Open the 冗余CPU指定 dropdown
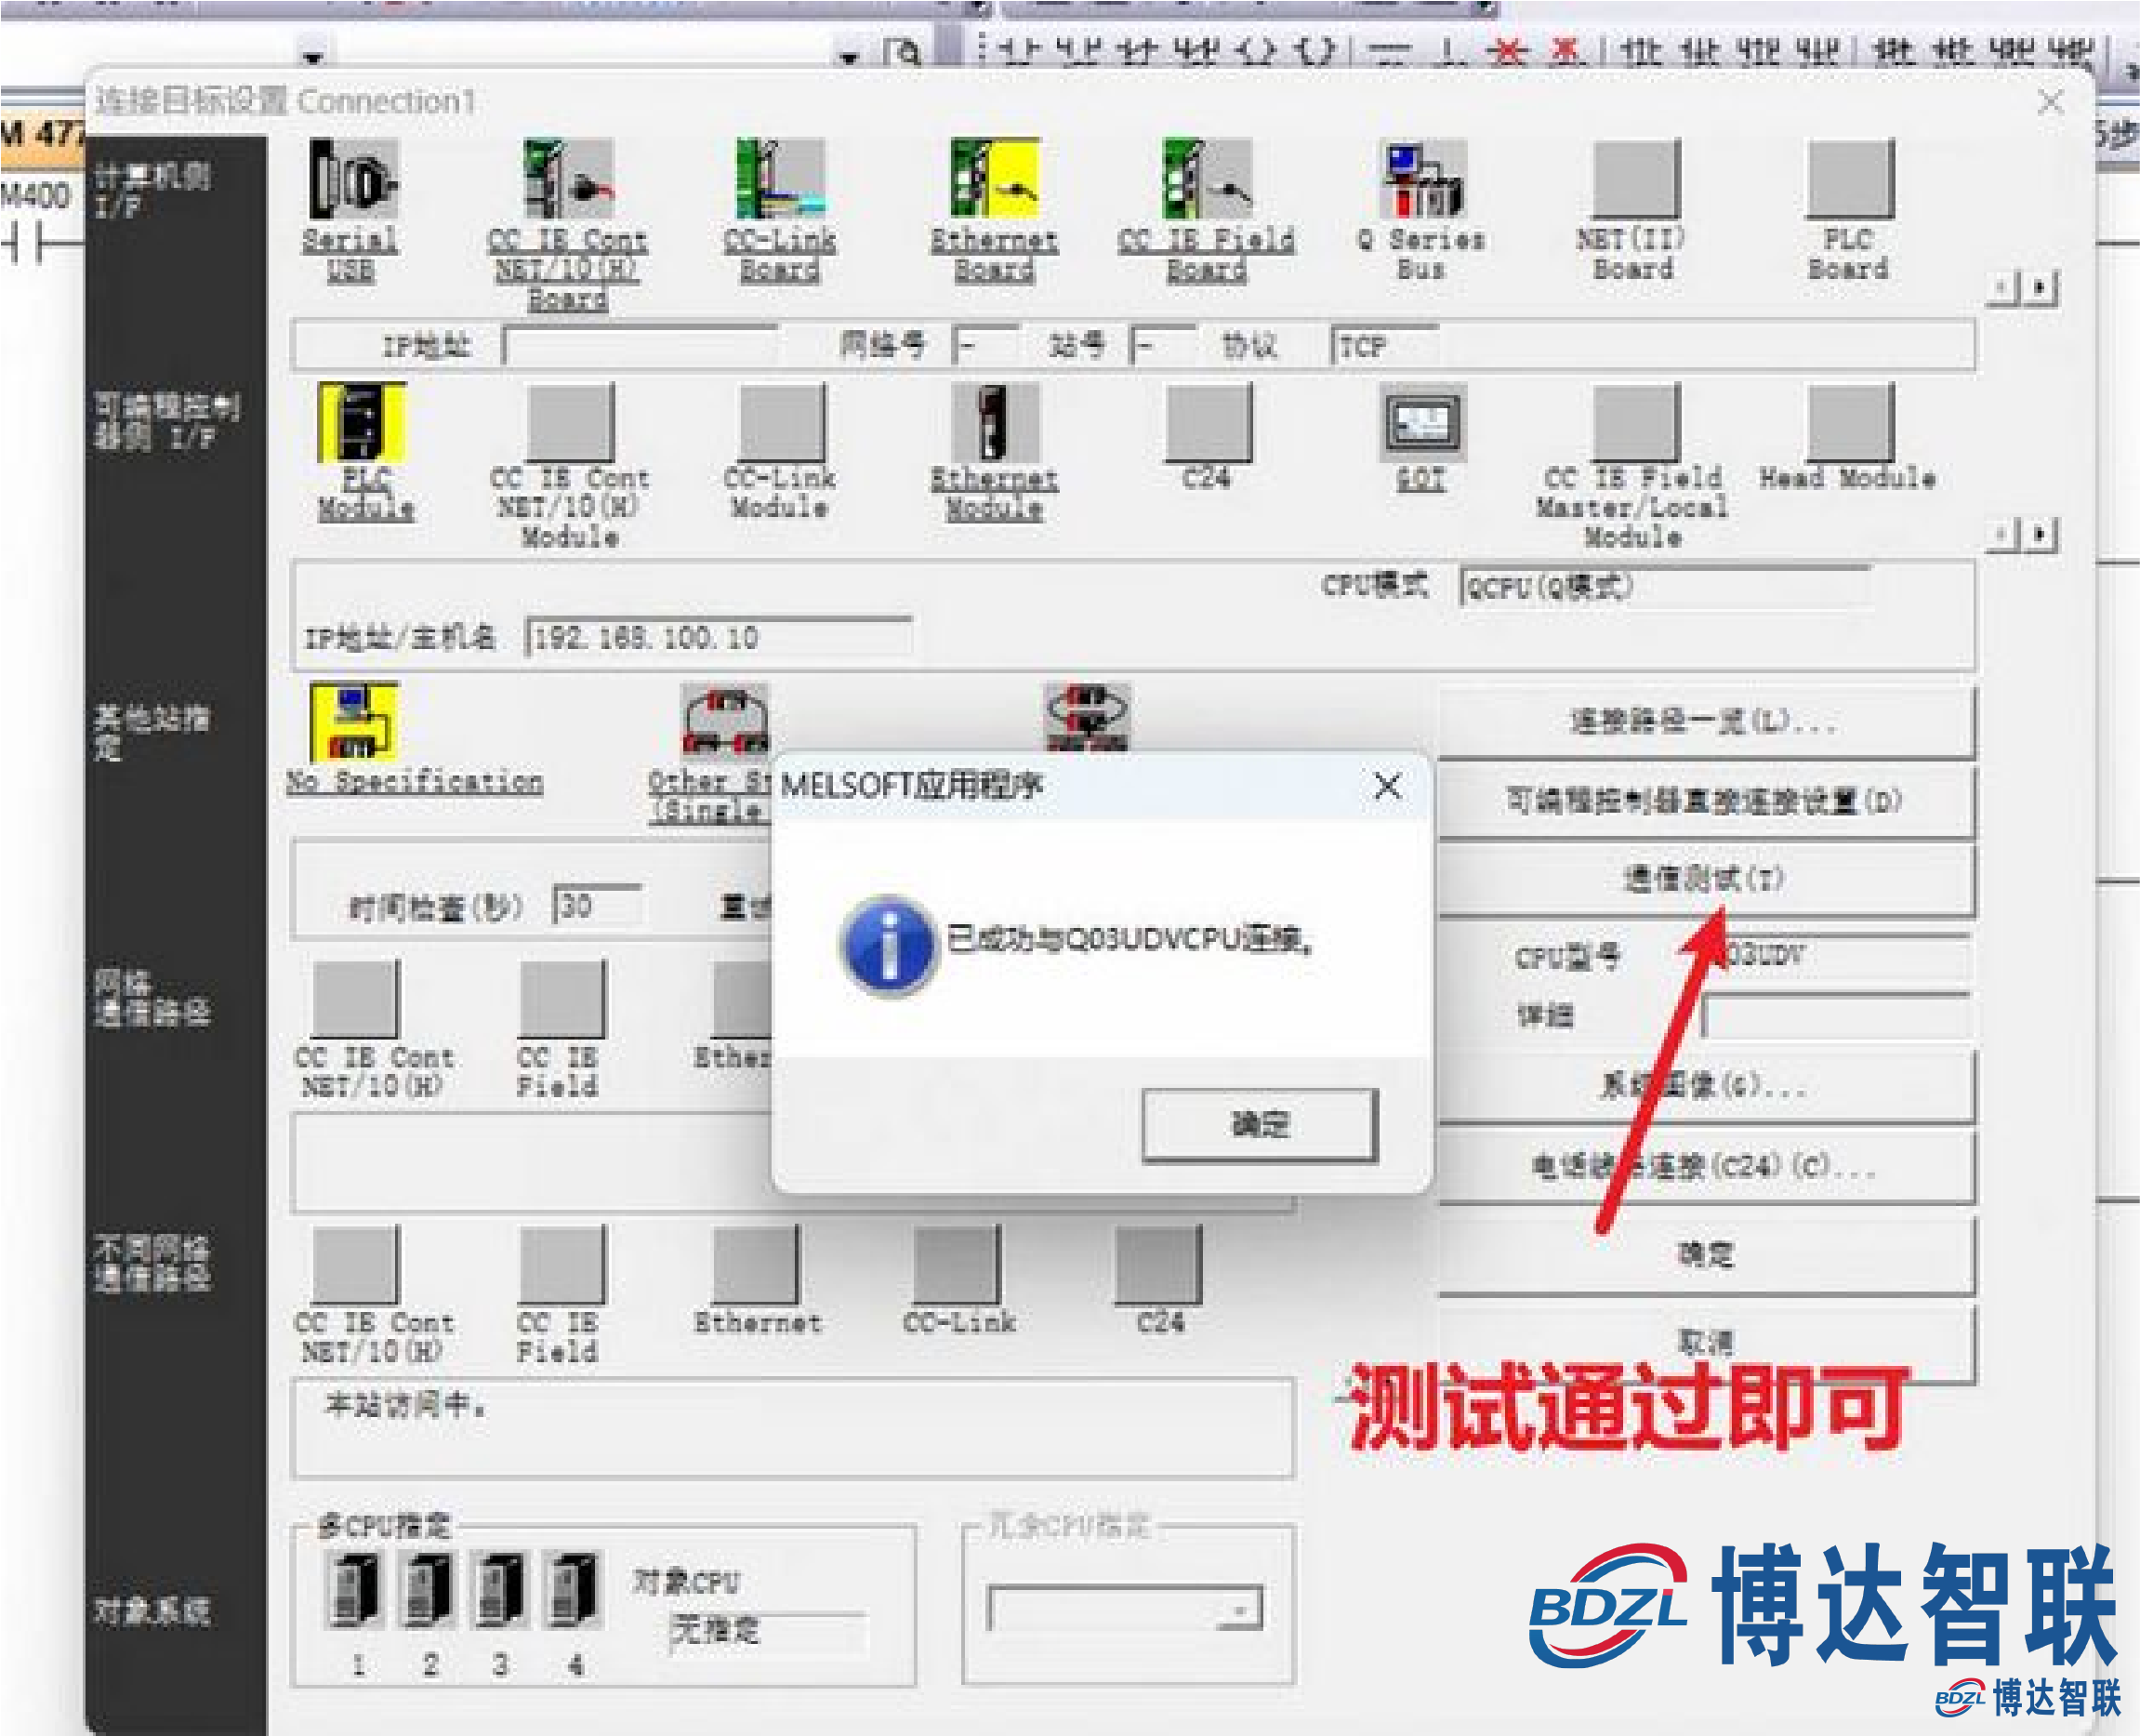Screen dimensions: 2140x1736 1125,1609
